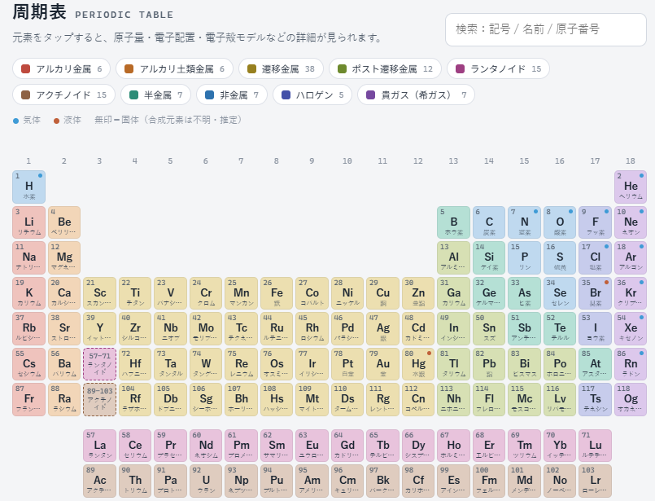Image resolution: width=655 pixels, height=501 pixels.
Task: Open the lutetium Lu element tile
Action: click(596, 446)
